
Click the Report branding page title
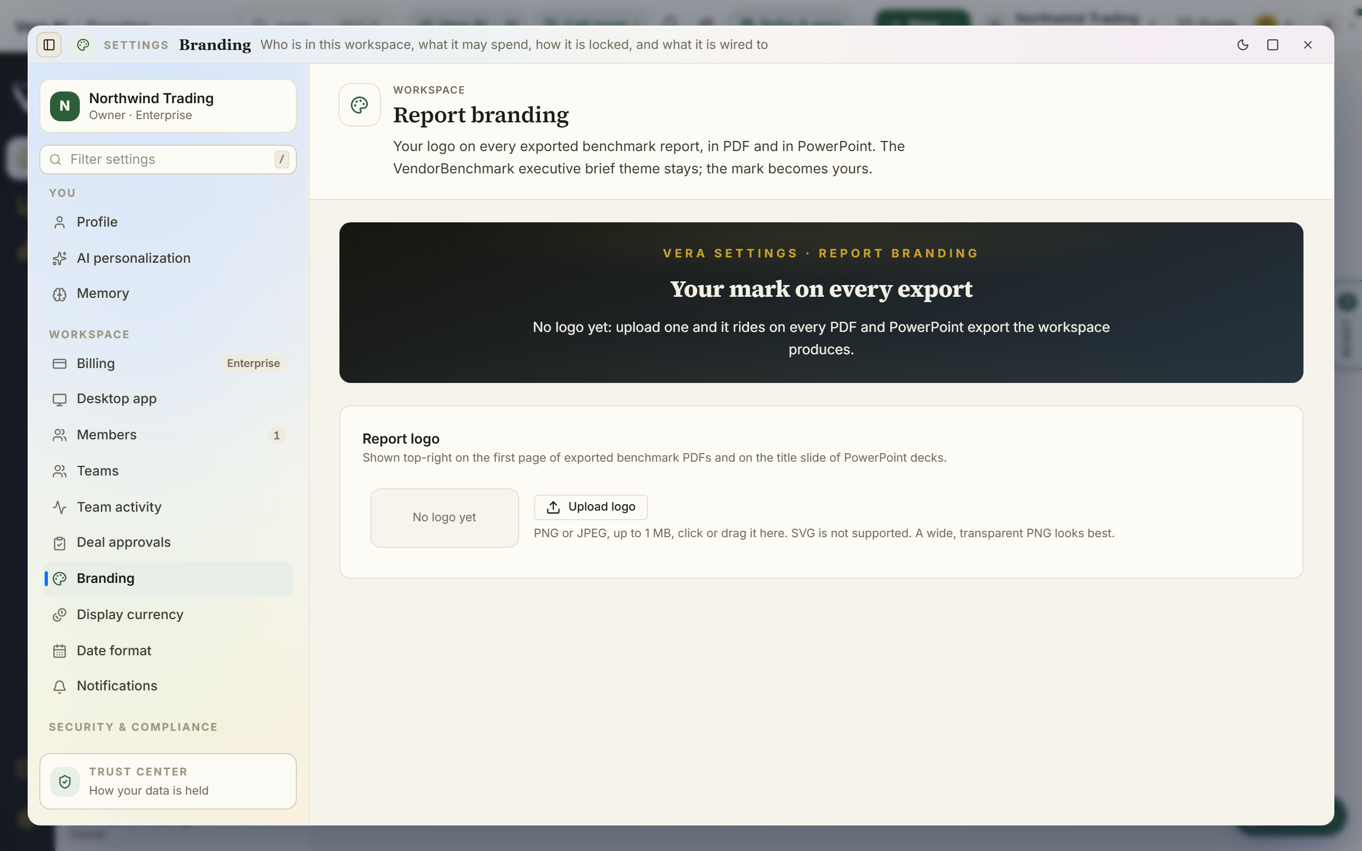(x=480, y=115)
